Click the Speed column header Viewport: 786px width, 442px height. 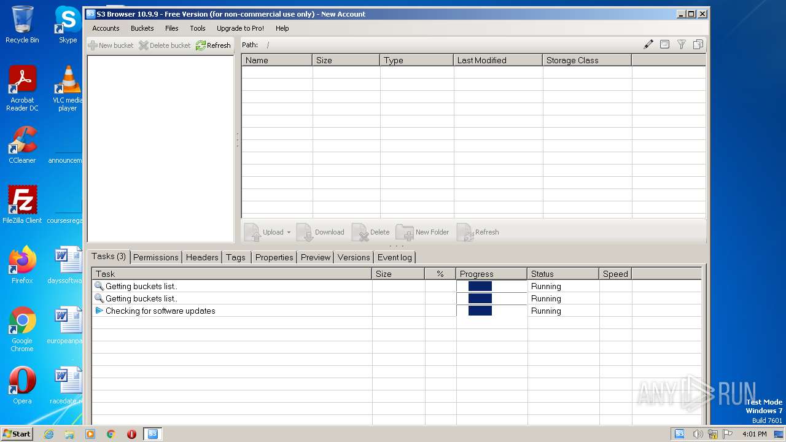pos(615,274)
